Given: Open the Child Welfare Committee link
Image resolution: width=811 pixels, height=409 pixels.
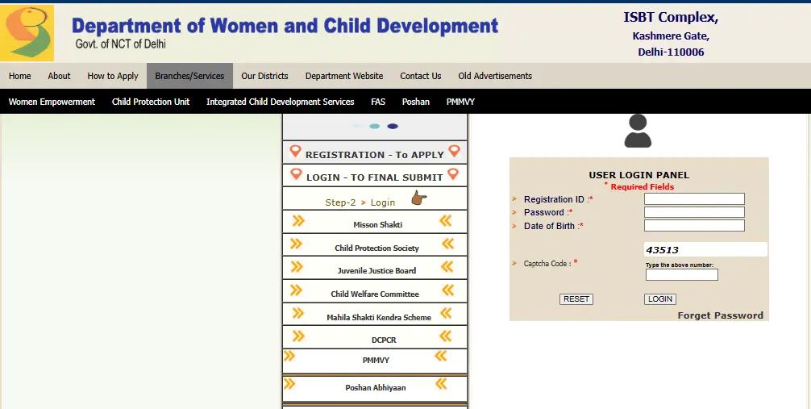Looking at the screenshot, I should pos(375,294).
